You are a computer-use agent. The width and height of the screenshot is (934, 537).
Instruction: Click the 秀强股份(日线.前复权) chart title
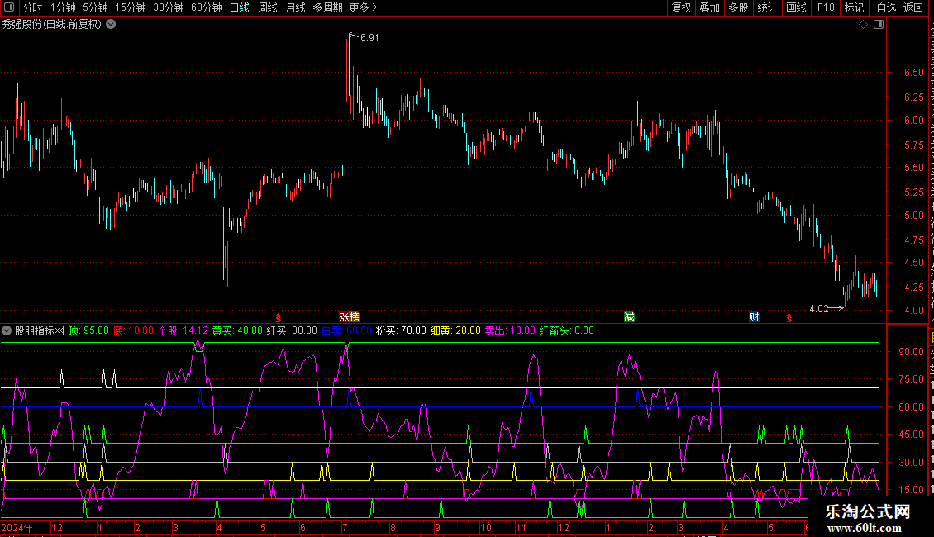pos(52,25)
